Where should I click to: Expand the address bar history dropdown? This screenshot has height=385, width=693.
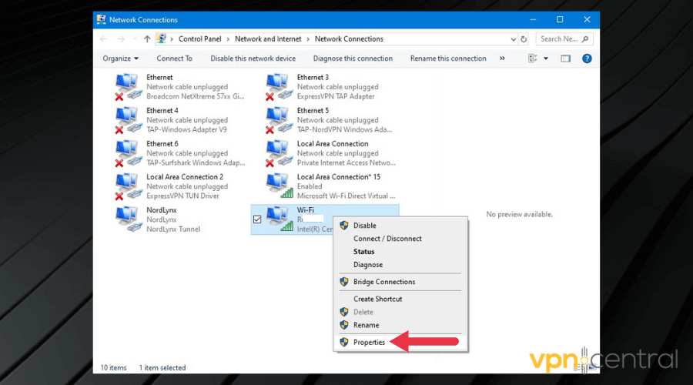point(513,39)
